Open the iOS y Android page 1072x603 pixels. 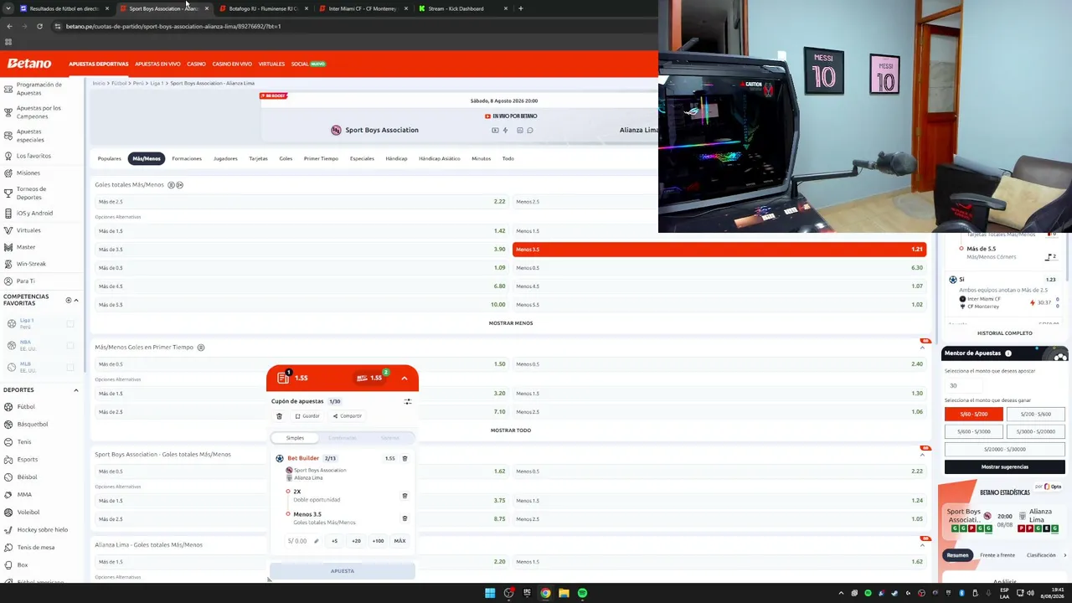33,213
